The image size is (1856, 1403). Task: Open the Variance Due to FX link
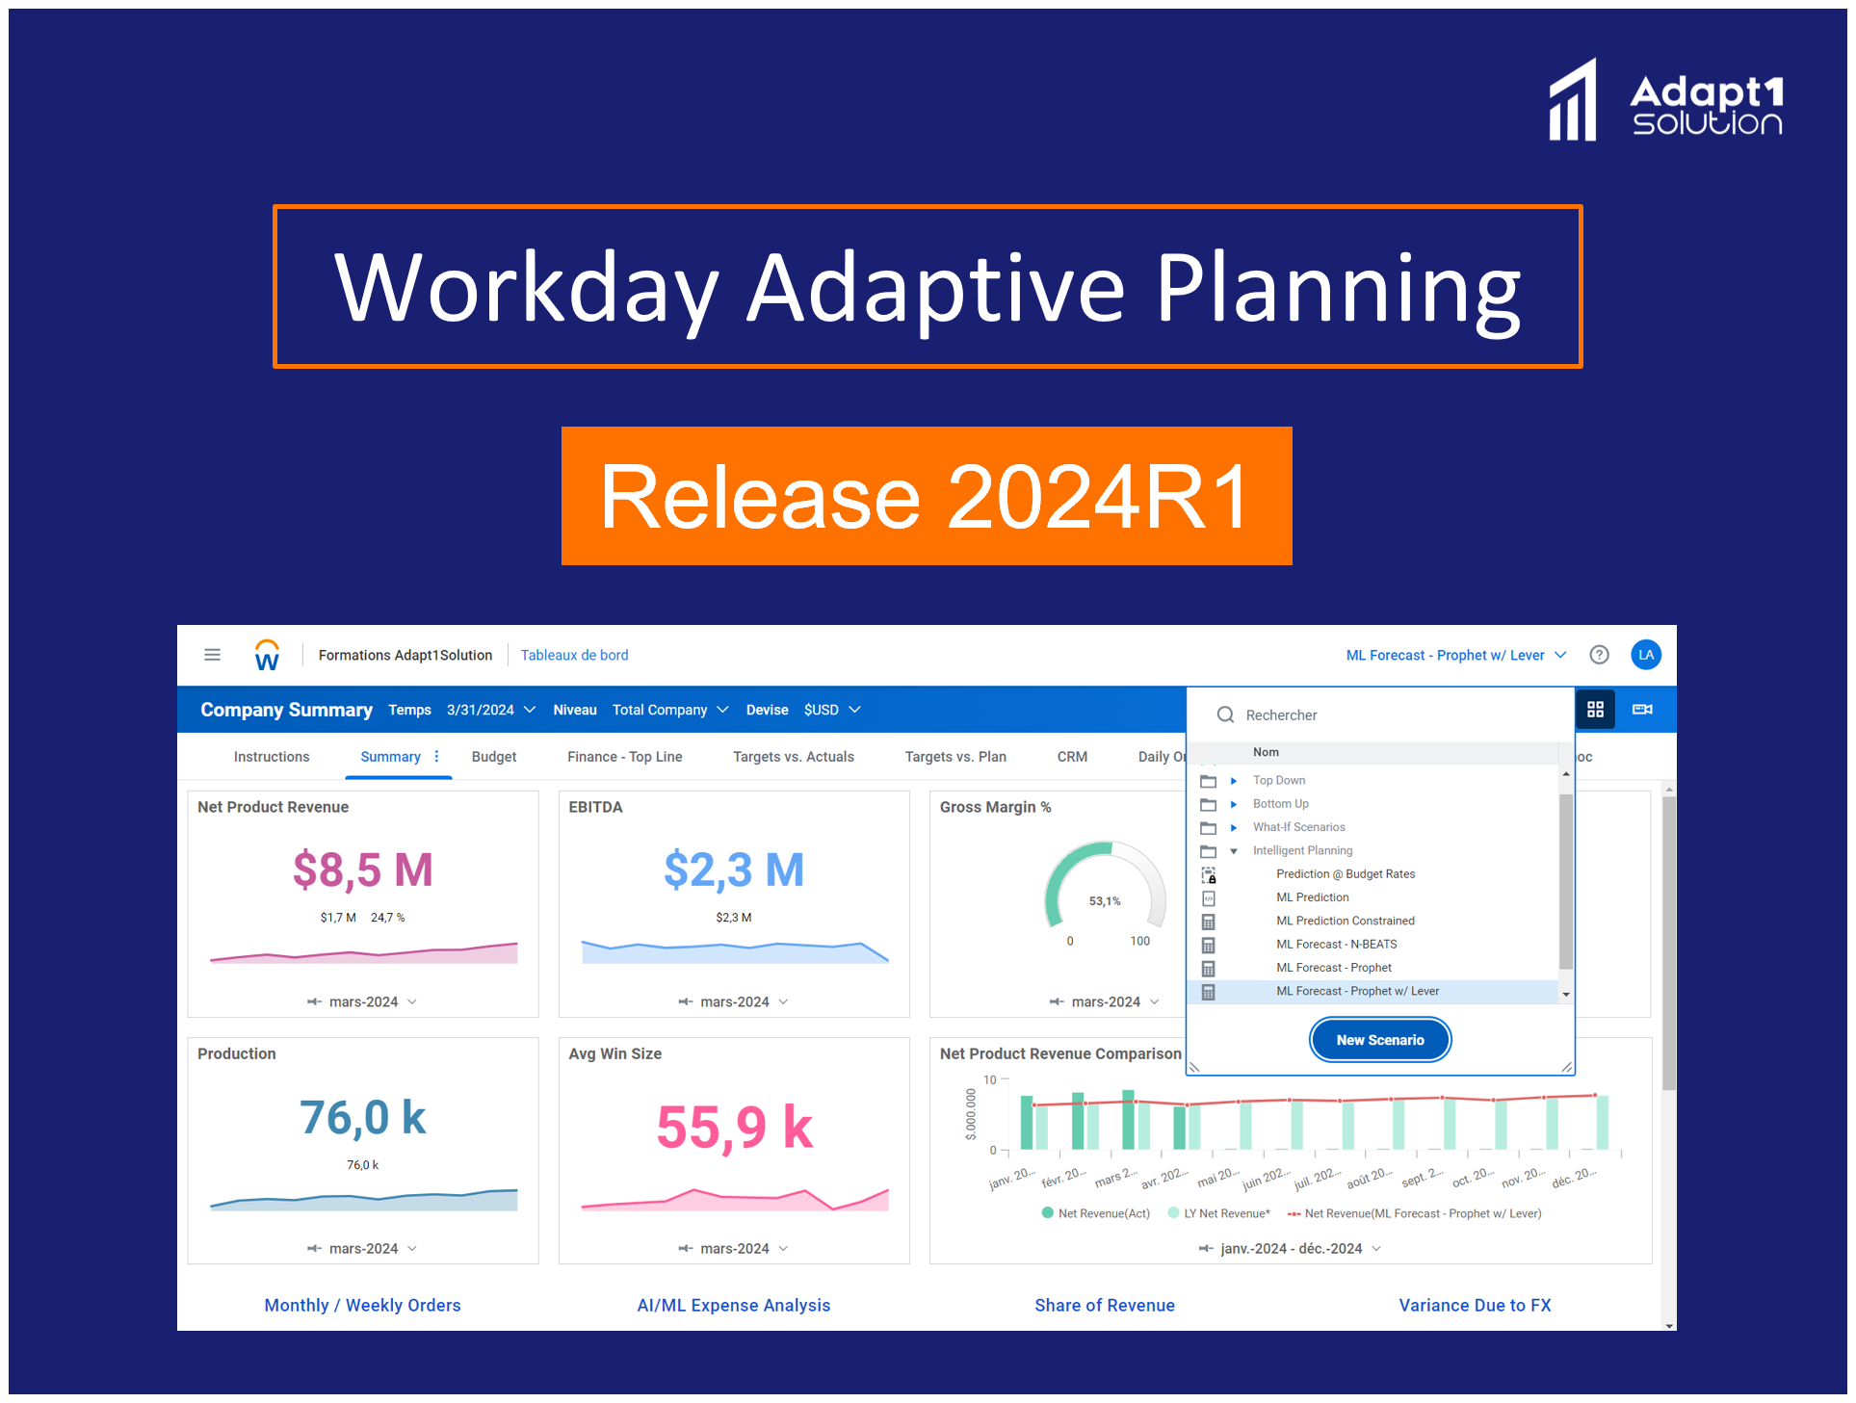[x=1476, y=1305]
